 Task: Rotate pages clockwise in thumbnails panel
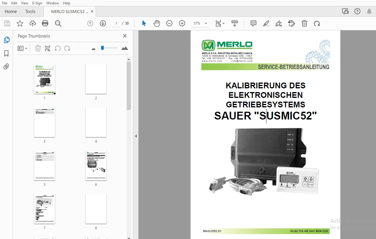(x=67, y=48)
